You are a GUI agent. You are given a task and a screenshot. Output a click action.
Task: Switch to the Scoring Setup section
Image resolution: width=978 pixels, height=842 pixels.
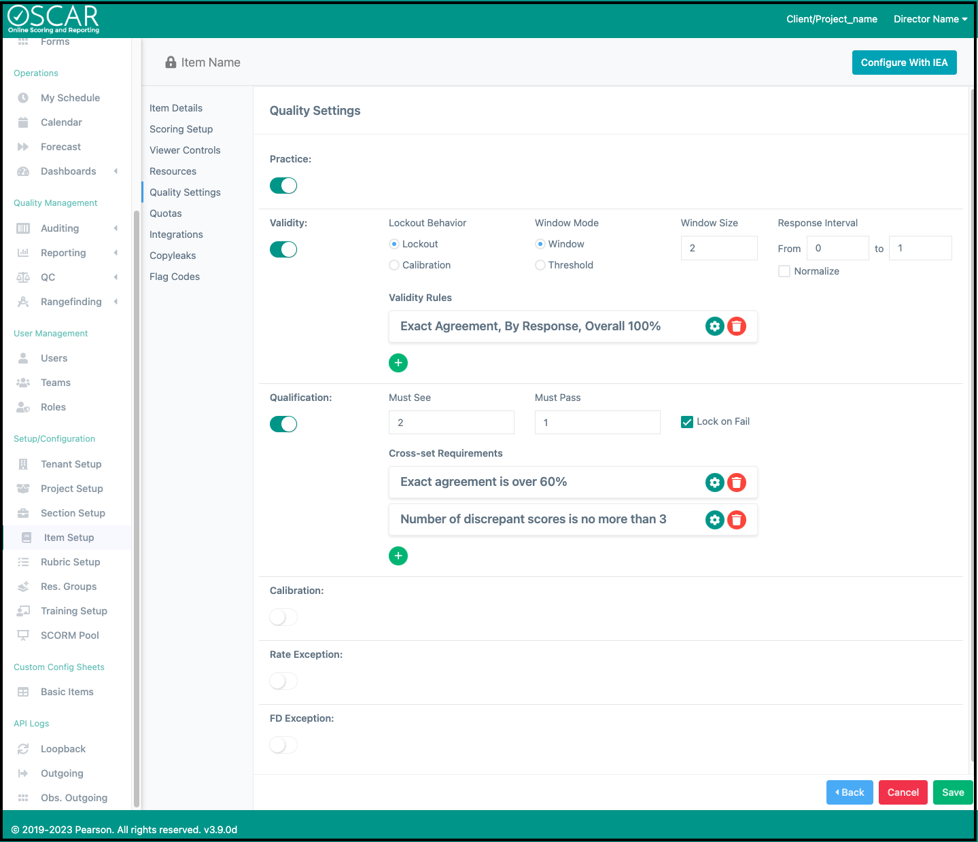[x=181, y=129]
